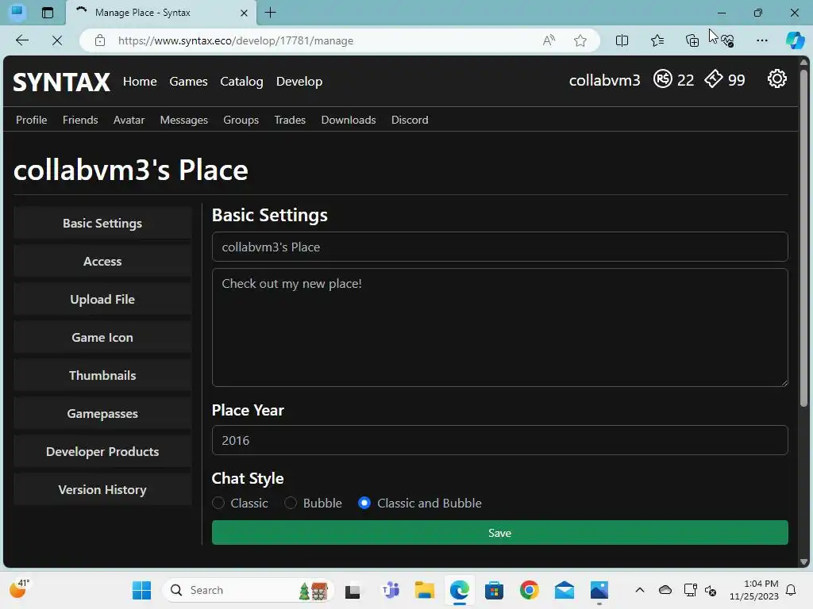
Task: Launch Google Chrome from the taskbar
Action: coord(529,590)
